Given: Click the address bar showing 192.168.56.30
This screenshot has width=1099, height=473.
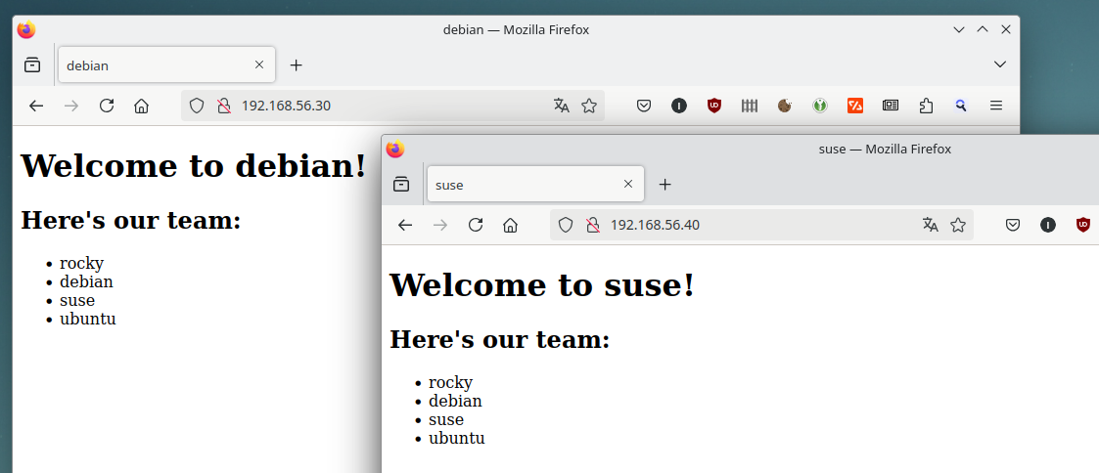Looking at the screenshot, I should [391, 106].
